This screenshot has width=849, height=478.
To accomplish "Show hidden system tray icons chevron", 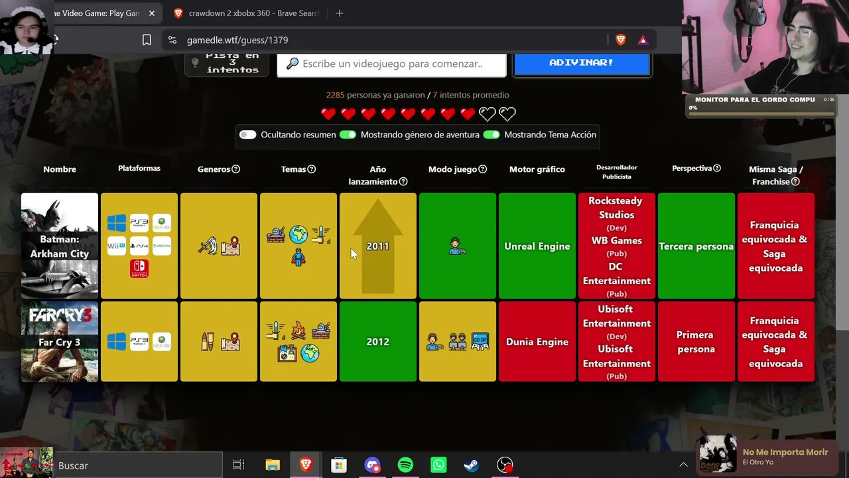I will 683,465.
